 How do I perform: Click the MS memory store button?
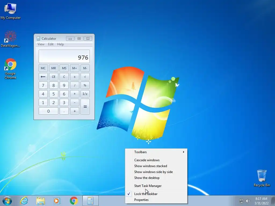(x=64, y=68)
